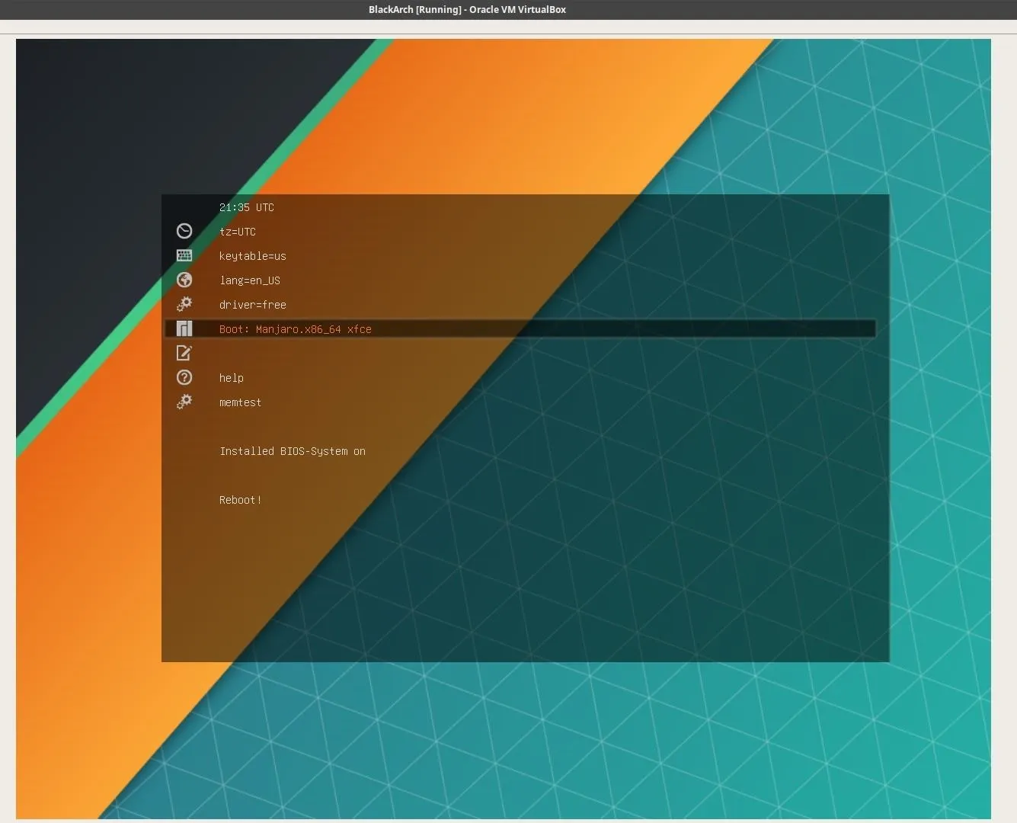Select the driver=free entry
The width and height of the screenshot is (1017, 823).
pos(253,305)
